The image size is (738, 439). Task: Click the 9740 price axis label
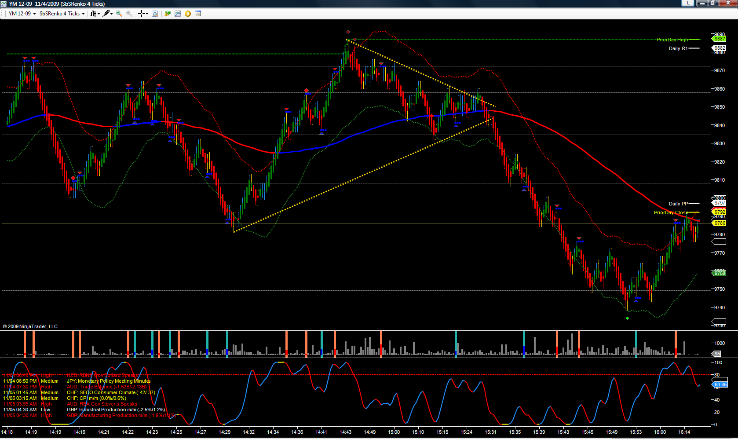(x=720, y=307)
